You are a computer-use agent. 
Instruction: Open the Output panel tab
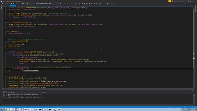click(x=4, y=91)
